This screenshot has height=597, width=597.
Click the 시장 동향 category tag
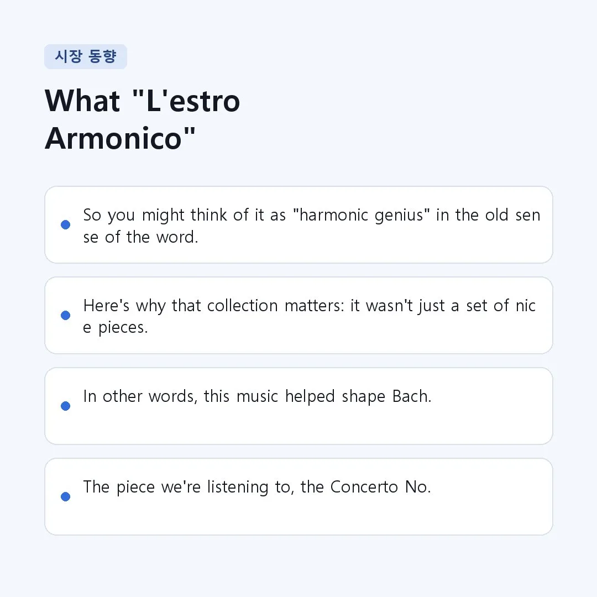(86, 56)
